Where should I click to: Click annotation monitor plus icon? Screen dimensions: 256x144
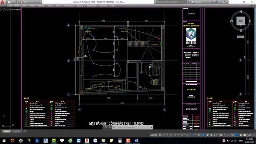click(x=228, y=135)
